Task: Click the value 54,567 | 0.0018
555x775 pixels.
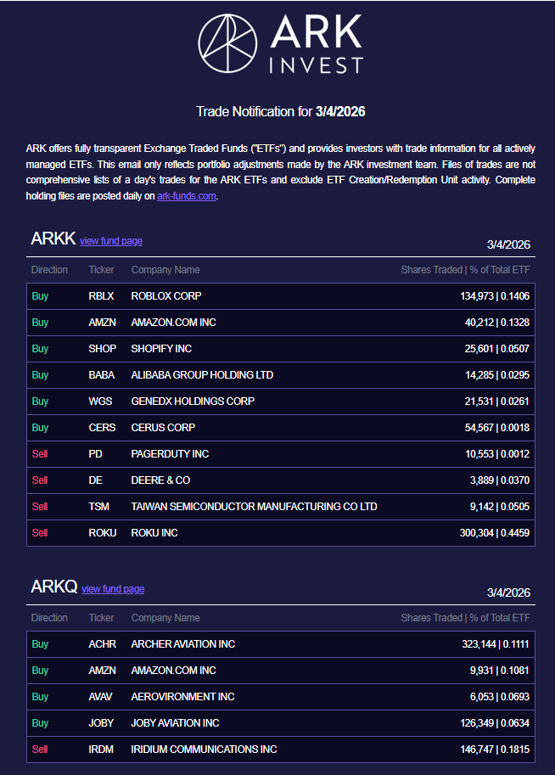Action: (x=496, y=428)
